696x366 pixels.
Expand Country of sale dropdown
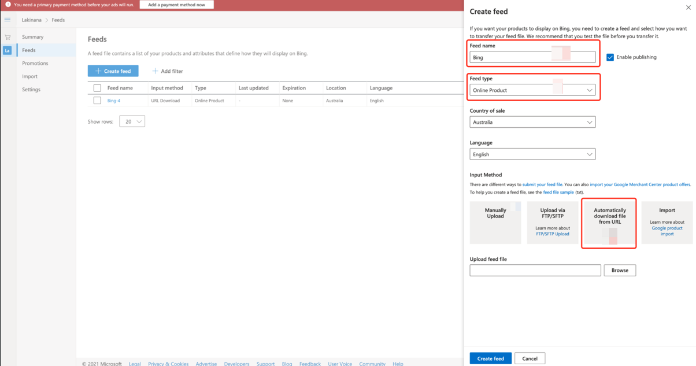coord(532,122)
